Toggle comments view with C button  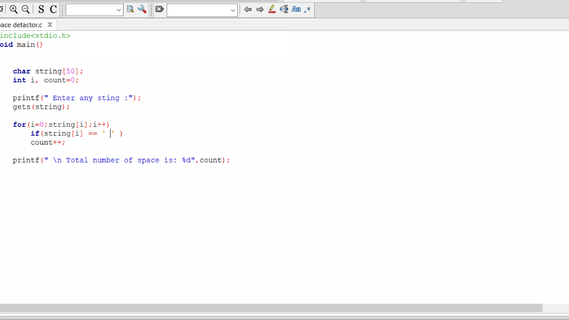click(x=53, y=9)
